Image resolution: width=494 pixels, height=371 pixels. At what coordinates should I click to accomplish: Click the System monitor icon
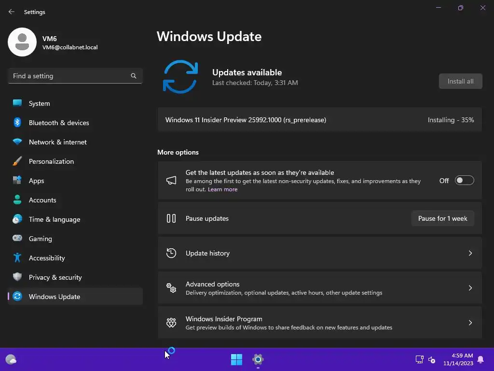[x=17, y=103]
